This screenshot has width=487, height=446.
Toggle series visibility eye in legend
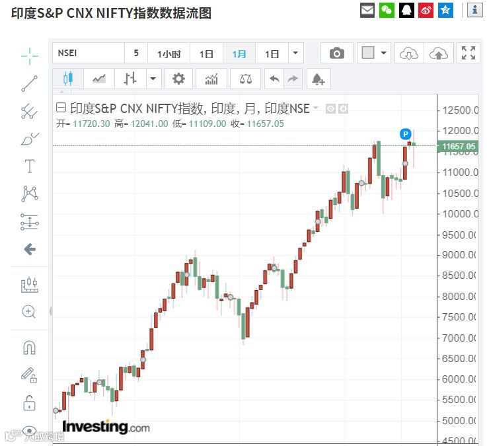click(x=330, y=109)
